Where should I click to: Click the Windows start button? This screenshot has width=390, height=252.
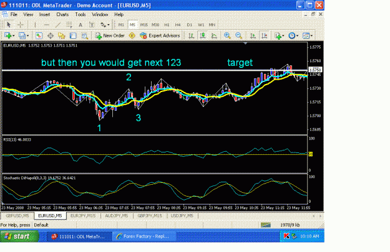pyautogui.click(x=19, y=236)
